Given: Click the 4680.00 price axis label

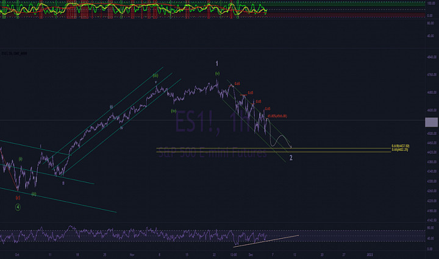Looking at the screenshot, I should point(432,93).
